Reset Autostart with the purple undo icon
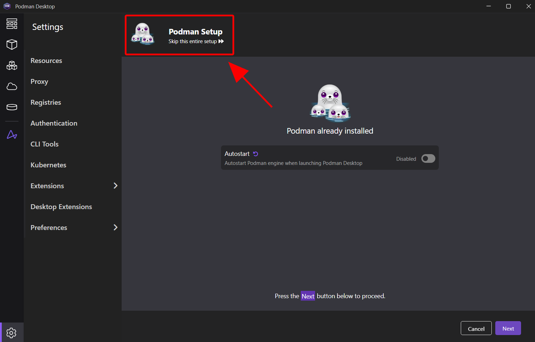535x342 pixels. tap(255, 154)
